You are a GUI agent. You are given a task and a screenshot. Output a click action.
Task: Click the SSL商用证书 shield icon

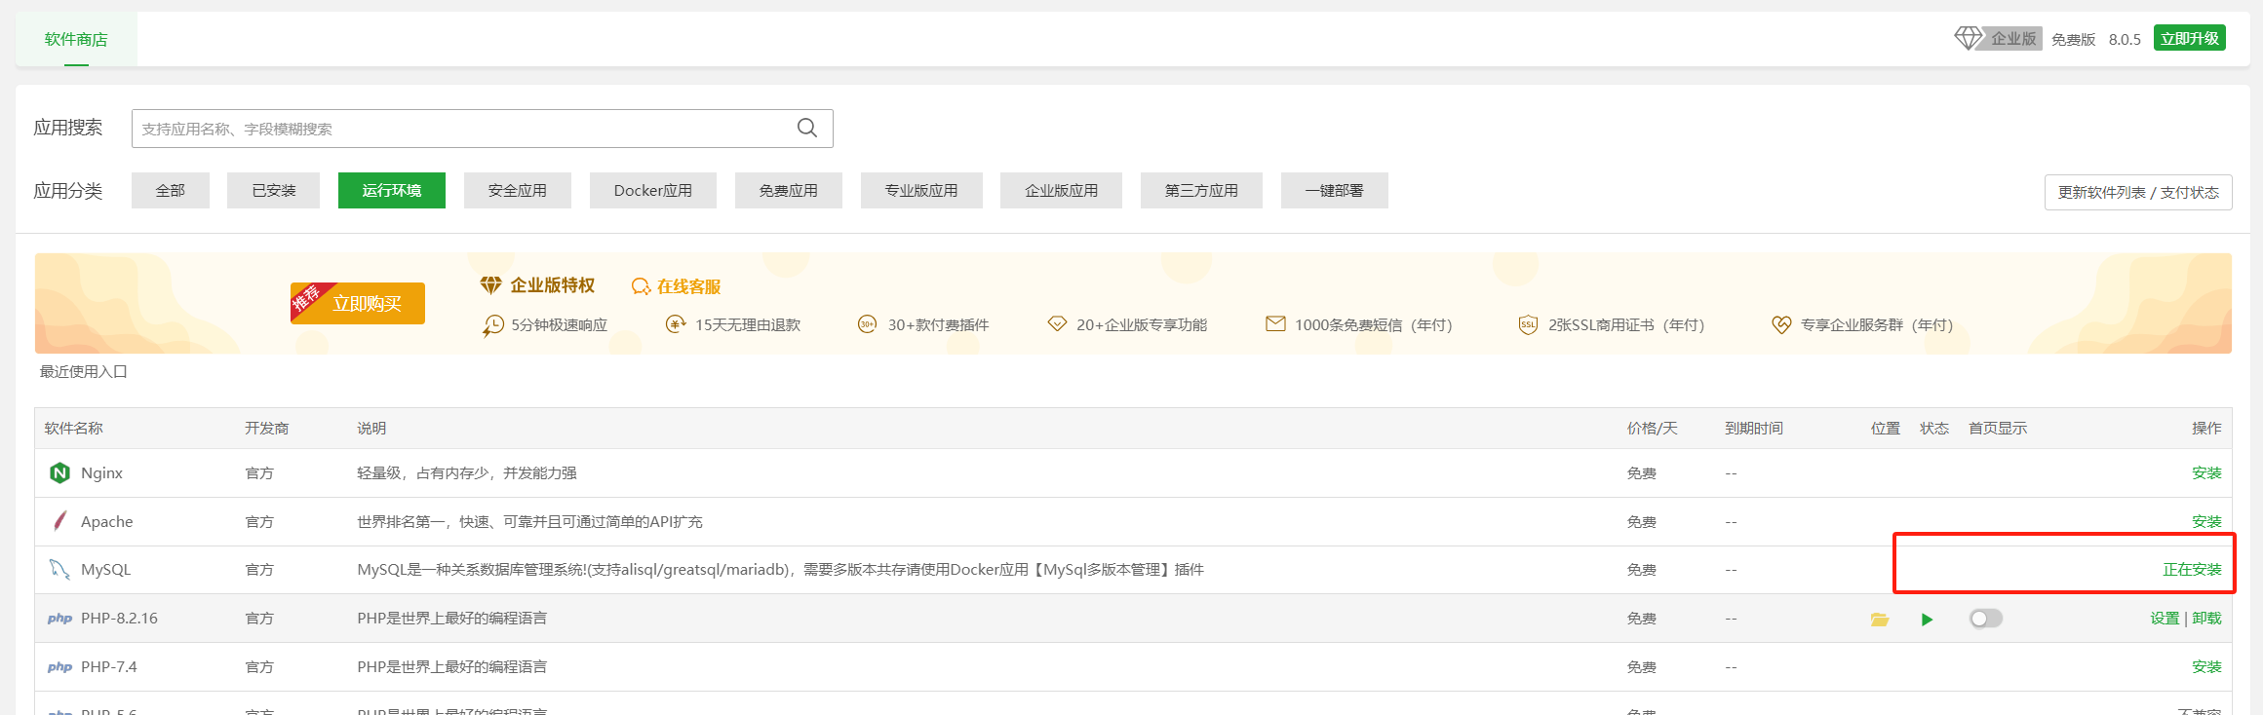[x=1528, y=324]
